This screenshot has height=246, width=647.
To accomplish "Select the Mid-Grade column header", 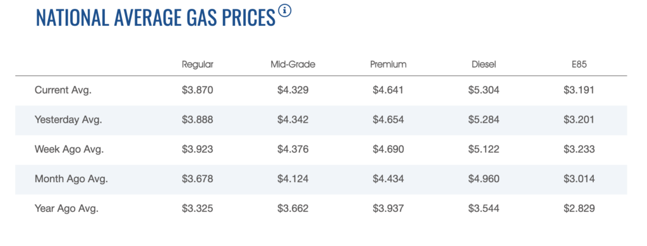I will click(x=293, y=65).
